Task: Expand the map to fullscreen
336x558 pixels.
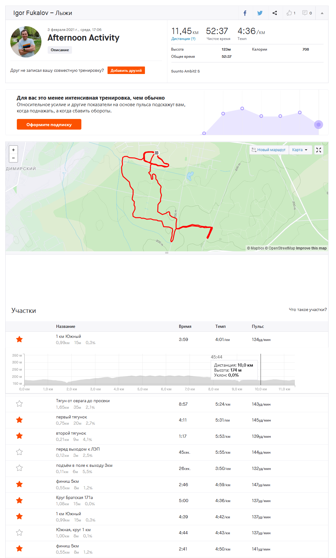Action: coord(319,150)
